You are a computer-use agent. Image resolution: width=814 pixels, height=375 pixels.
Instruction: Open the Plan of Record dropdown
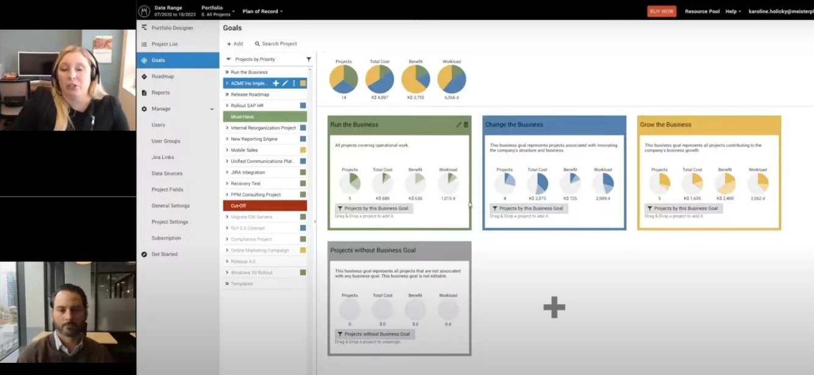coord(262,11)
